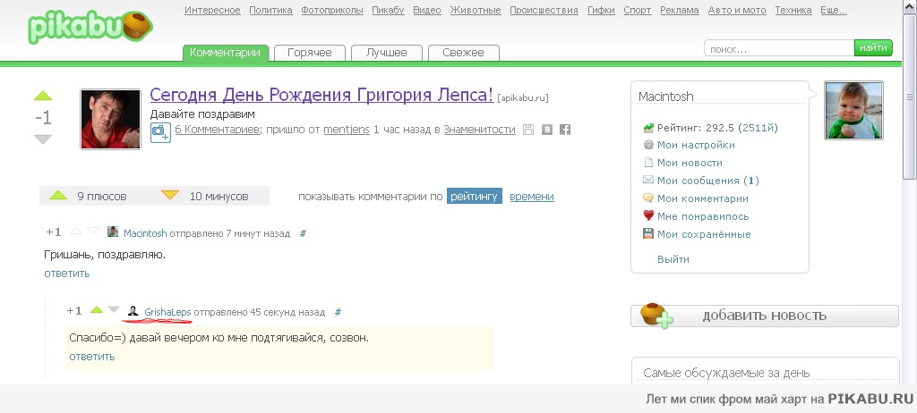Screen dimensions: 917x413
Task: Open Мои настройки
Action: point(696,145)
